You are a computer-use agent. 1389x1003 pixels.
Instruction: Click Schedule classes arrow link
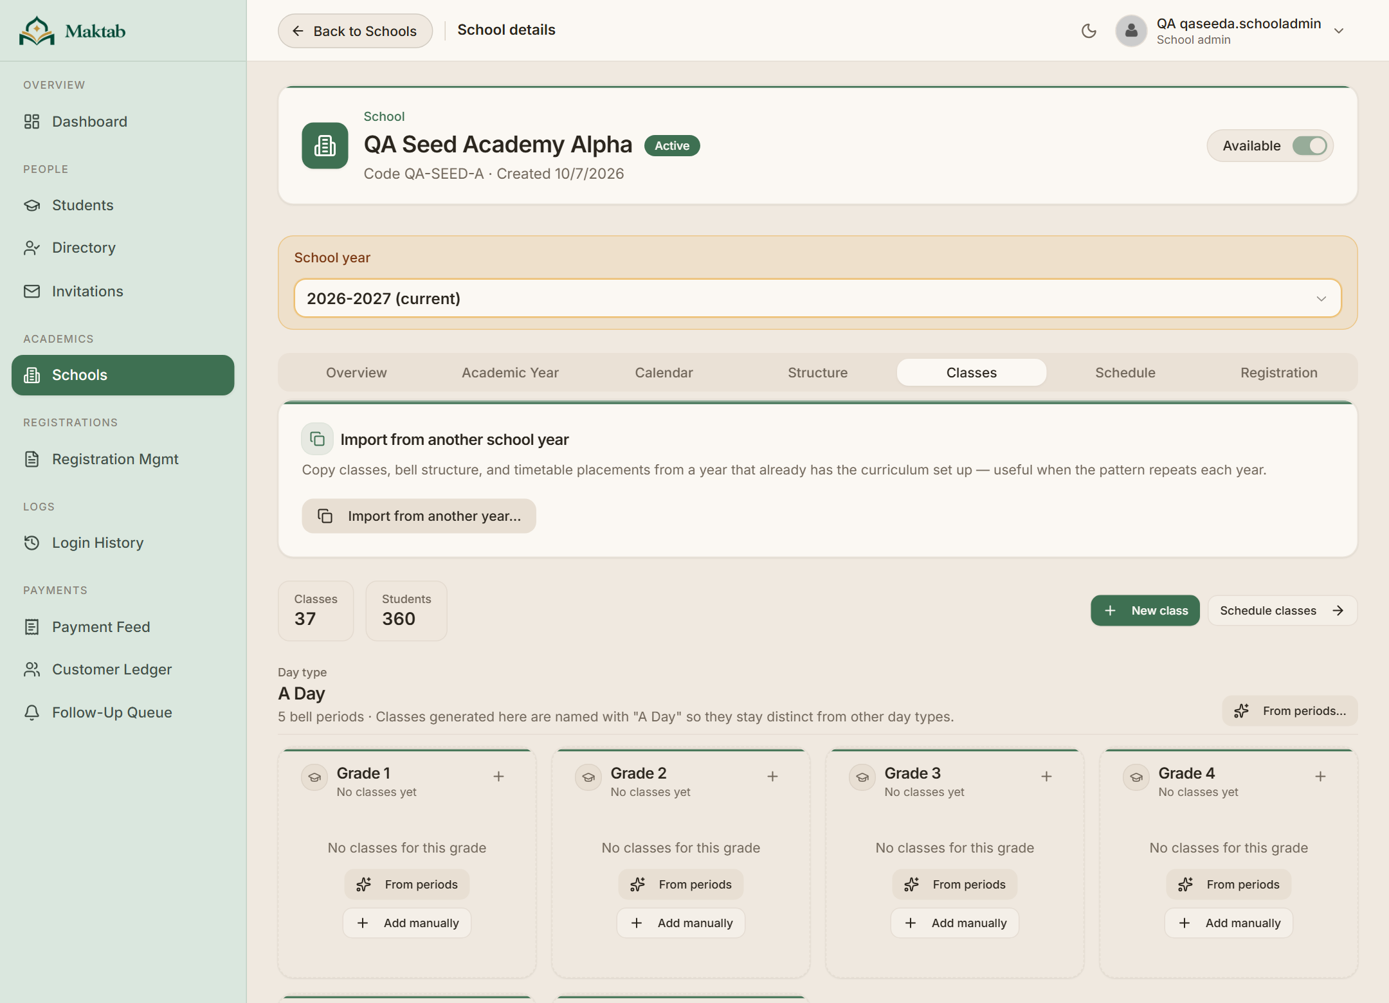[x=1282, y=611]
